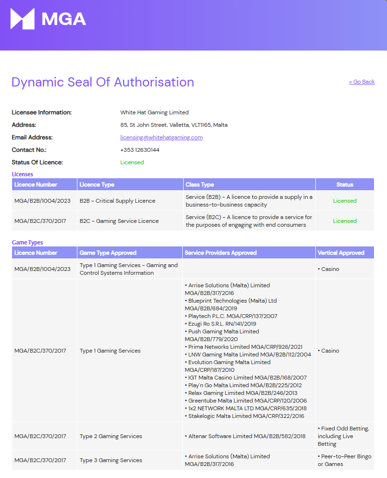Click the Prima Networks Limited entry
Viewport: 387px width, 478px height.
point(244,347)
